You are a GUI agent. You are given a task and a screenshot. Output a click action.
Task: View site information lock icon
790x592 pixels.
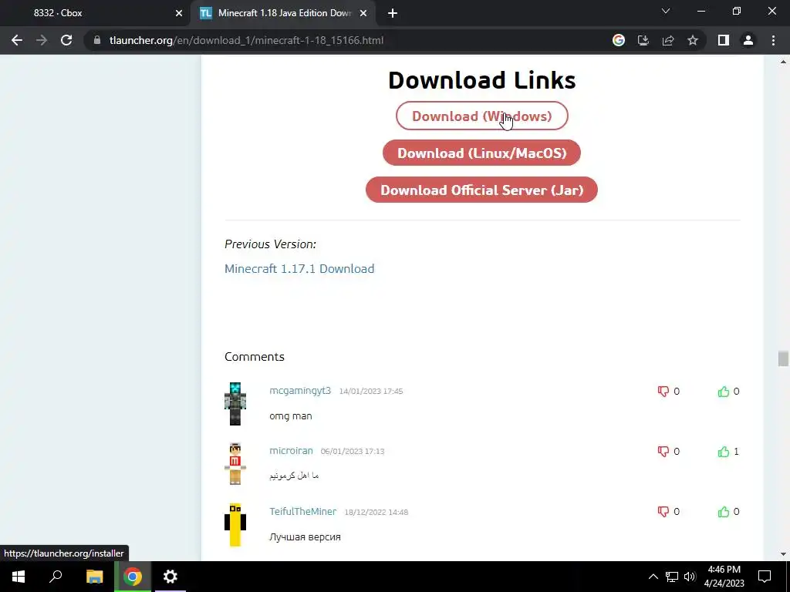[97, 40]
